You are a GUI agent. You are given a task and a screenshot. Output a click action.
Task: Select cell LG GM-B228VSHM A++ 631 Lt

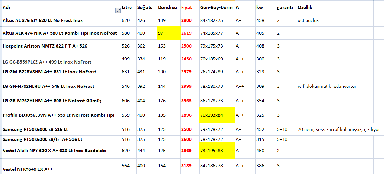pyautogui.click(x=61, y=72)
